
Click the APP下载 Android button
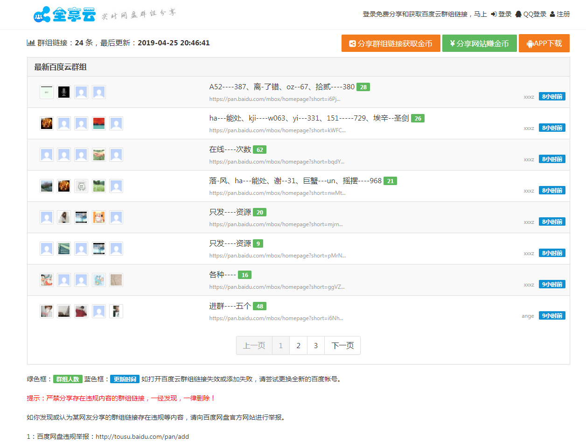click(x=544, y=43)
